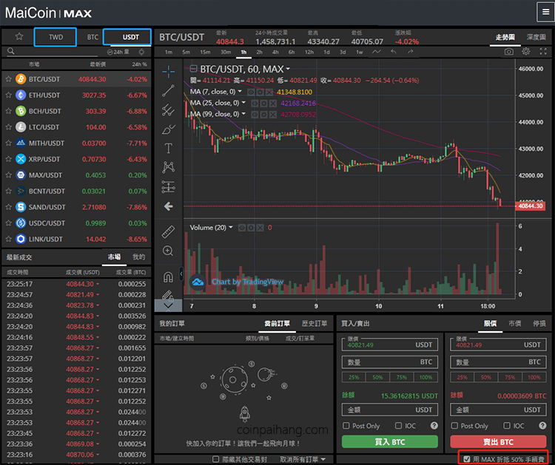Favorite the BTC/USDT pair star

point(8,79)
